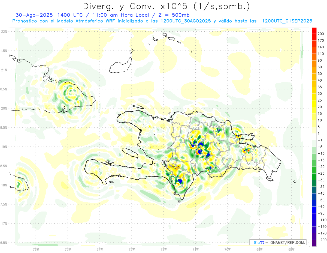Click the "70W" longitude label
The width and height of the screenshot is (327, 253).
coord(228,249)
